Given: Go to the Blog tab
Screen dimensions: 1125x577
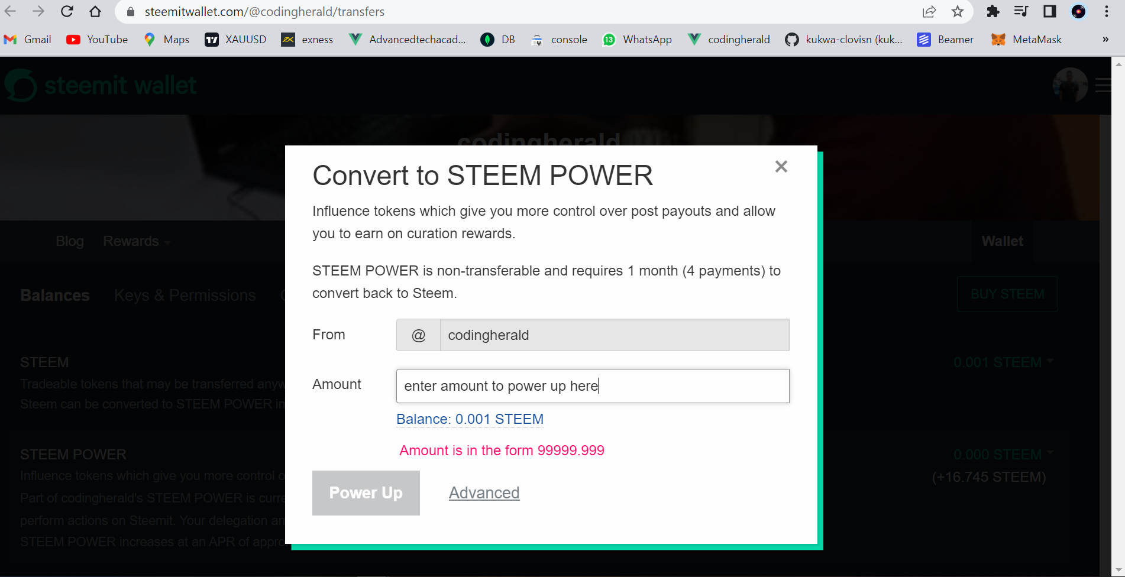Looking at the screenshot, I should pyautogui.click(x=70, y=241).
